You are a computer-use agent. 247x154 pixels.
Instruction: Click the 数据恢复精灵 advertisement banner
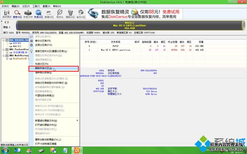point(135,14)
